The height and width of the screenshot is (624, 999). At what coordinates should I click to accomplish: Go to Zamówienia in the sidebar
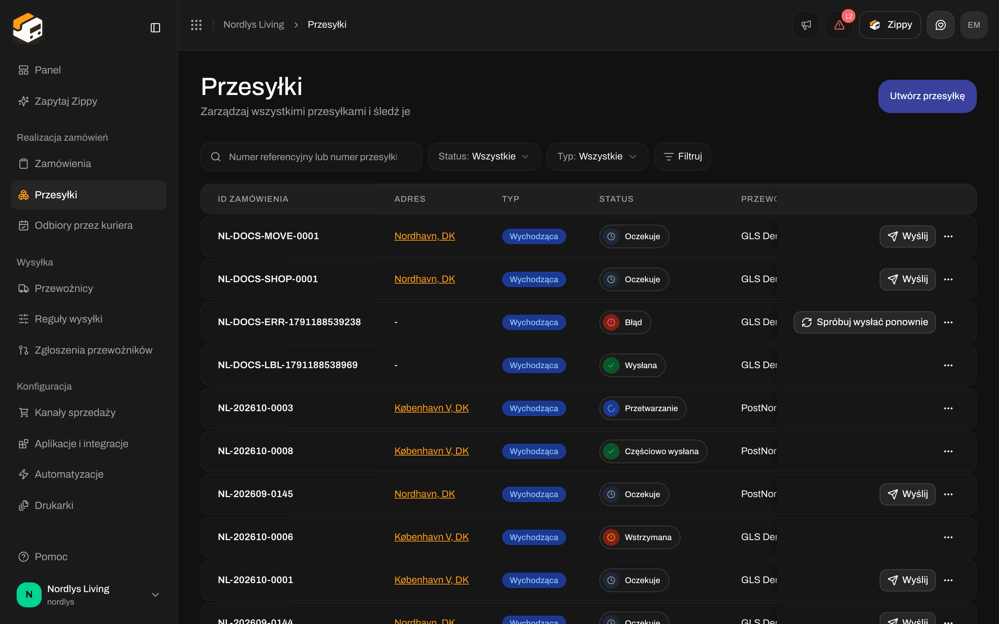point(89,164)
